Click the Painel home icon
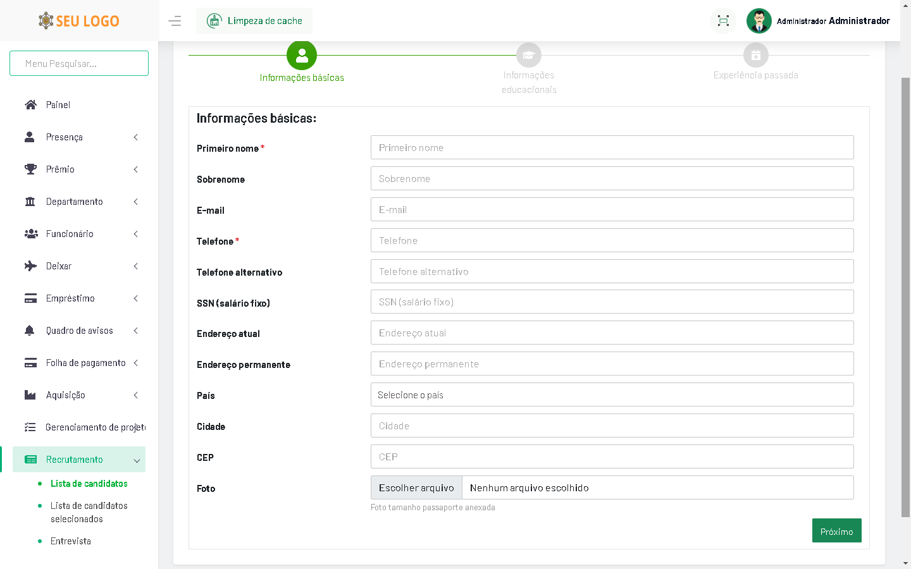 (x=30, y=105)
